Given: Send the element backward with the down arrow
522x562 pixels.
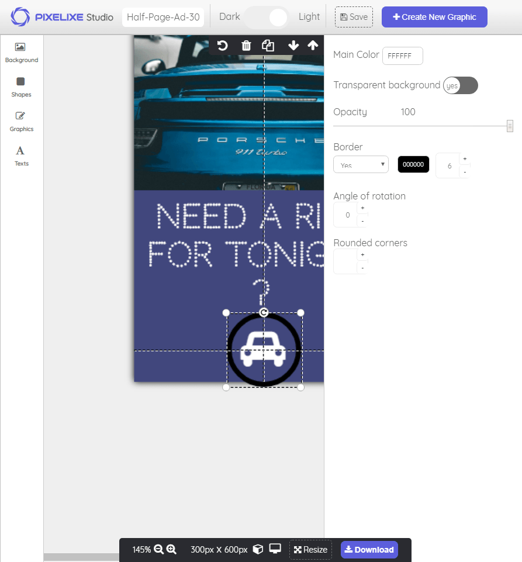Looking at the screenshot, I should [x=293, y=46].
